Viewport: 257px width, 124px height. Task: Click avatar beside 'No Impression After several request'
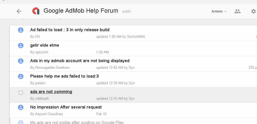click(x=21, y=108)
